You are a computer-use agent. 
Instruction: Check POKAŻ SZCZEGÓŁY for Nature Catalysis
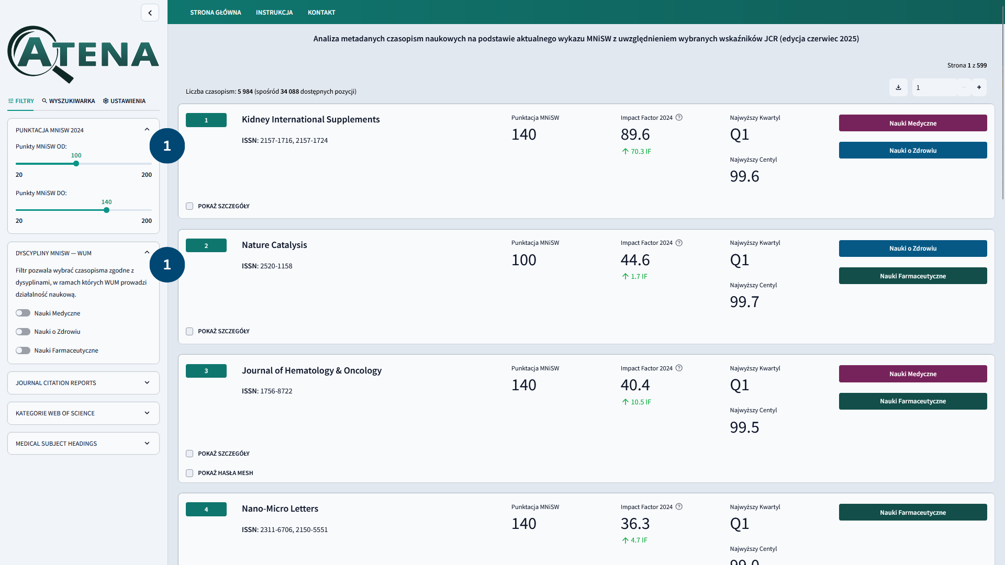pos(189,331)
